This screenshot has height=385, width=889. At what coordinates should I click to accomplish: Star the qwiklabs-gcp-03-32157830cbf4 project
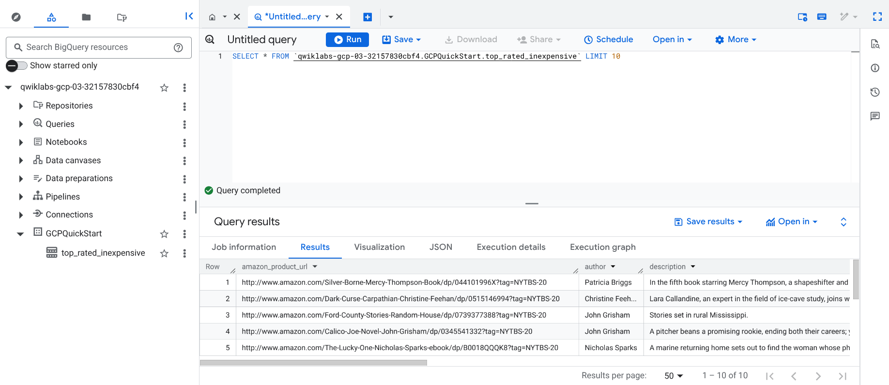(x=164, y=88)
